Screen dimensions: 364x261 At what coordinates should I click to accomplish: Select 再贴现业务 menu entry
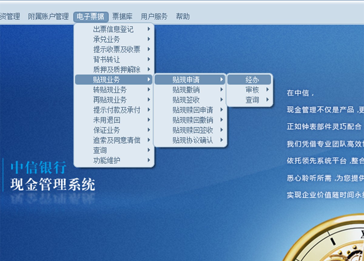[x=114, y=100]
